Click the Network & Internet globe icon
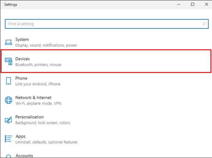 coord(8,100)
